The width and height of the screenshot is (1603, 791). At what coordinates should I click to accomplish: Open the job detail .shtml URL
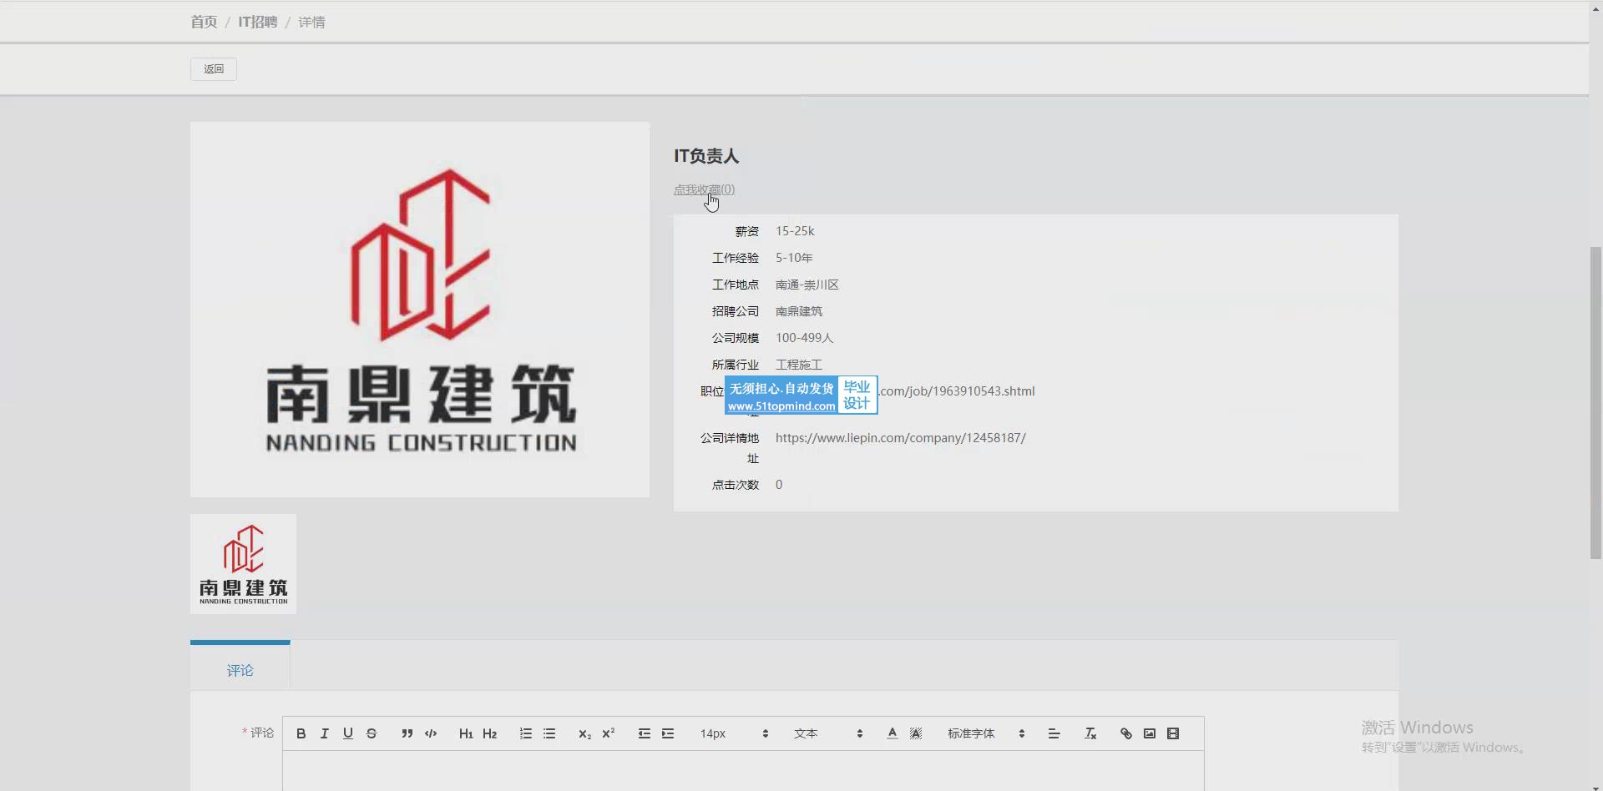[x=957, y=390]
